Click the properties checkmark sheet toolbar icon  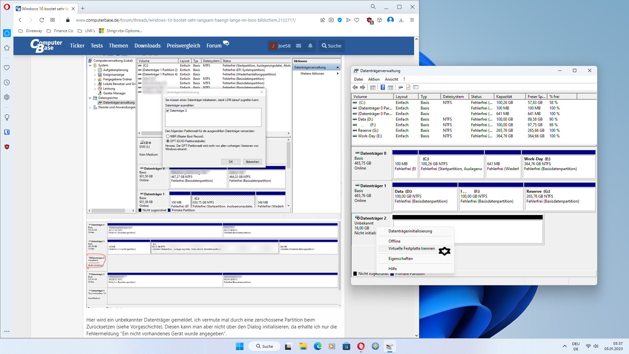pyautogui.click(x=408, y=88)
